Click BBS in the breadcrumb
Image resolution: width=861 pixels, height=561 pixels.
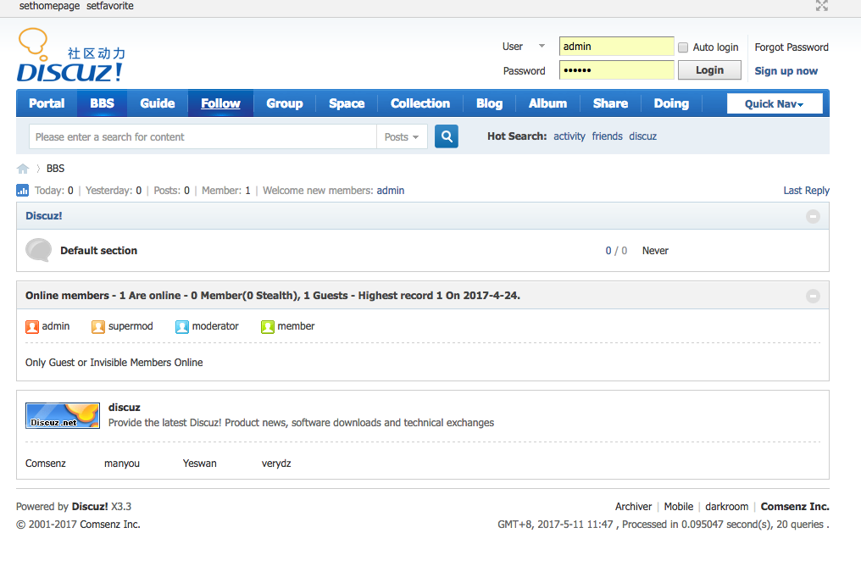click(x=55, y=169)
